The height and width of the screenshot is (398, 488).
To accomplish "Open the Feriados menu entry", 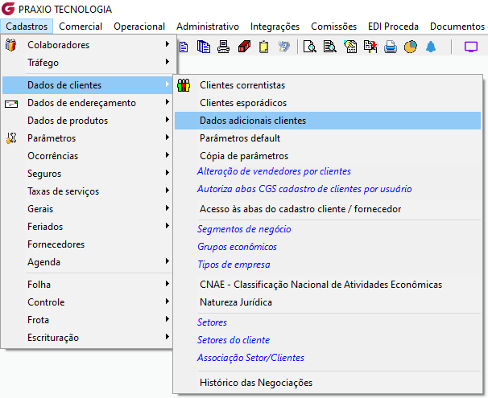I will [88, 227].
